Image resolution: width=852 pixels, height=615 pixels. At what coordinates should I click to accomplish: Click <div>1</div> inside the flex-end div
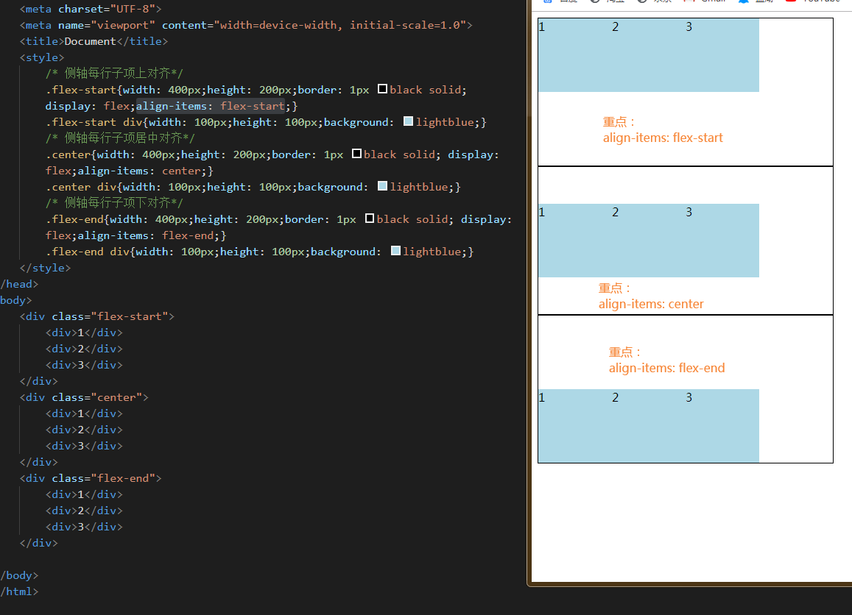84,494
